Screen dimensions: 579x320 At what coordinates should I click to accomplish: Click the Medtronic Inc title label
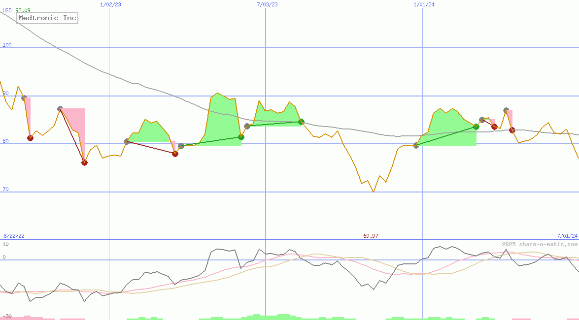(x=47, y=18)
